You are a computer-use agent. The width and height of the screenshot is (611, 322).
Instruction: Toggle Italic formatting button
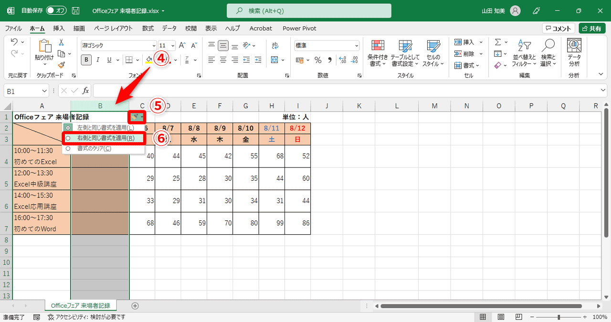98,60
